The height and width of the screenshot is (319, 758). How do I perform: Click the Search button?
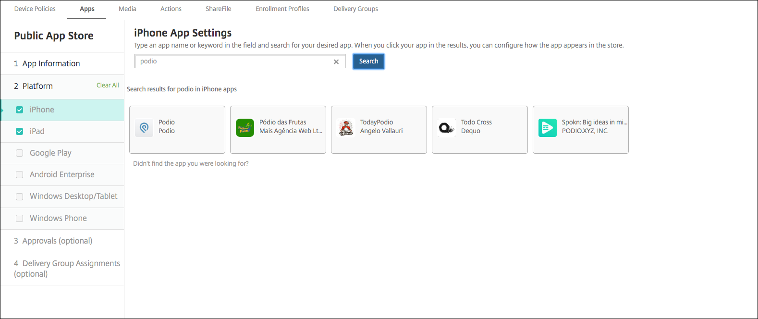[x=368, y=61]
